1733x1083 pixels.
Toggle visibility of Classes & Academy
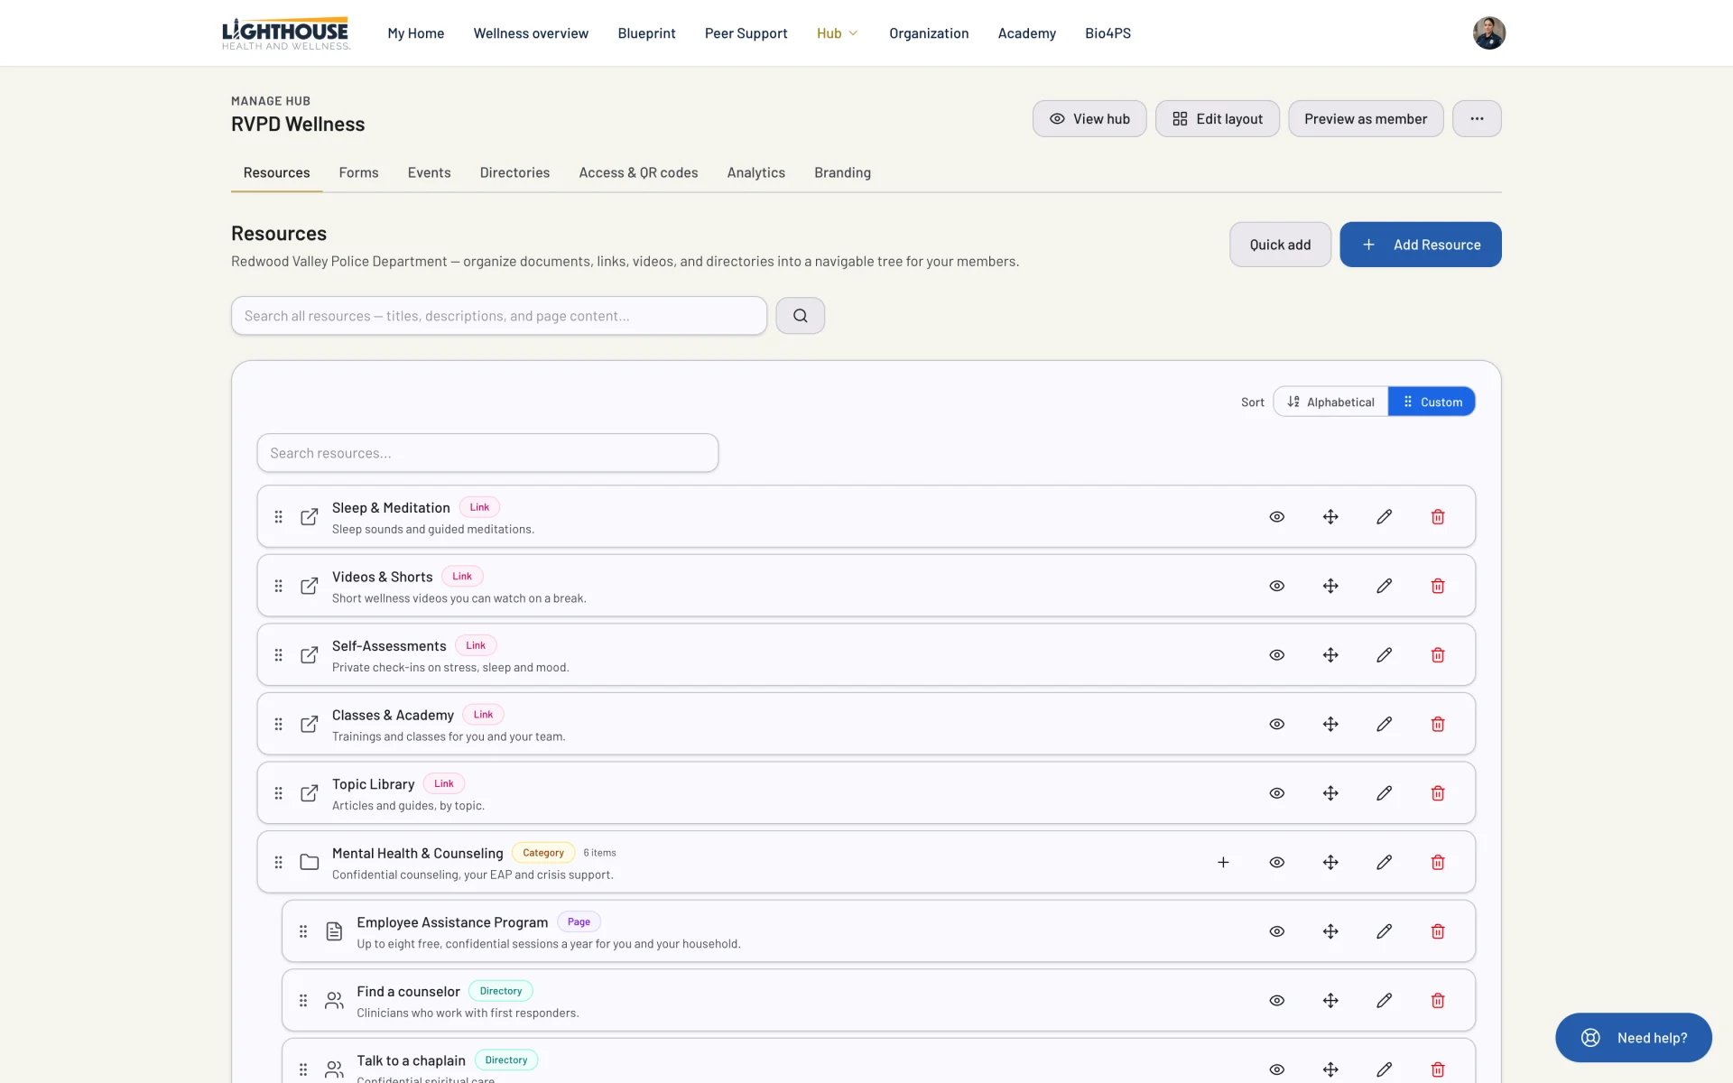(1276, 724)
